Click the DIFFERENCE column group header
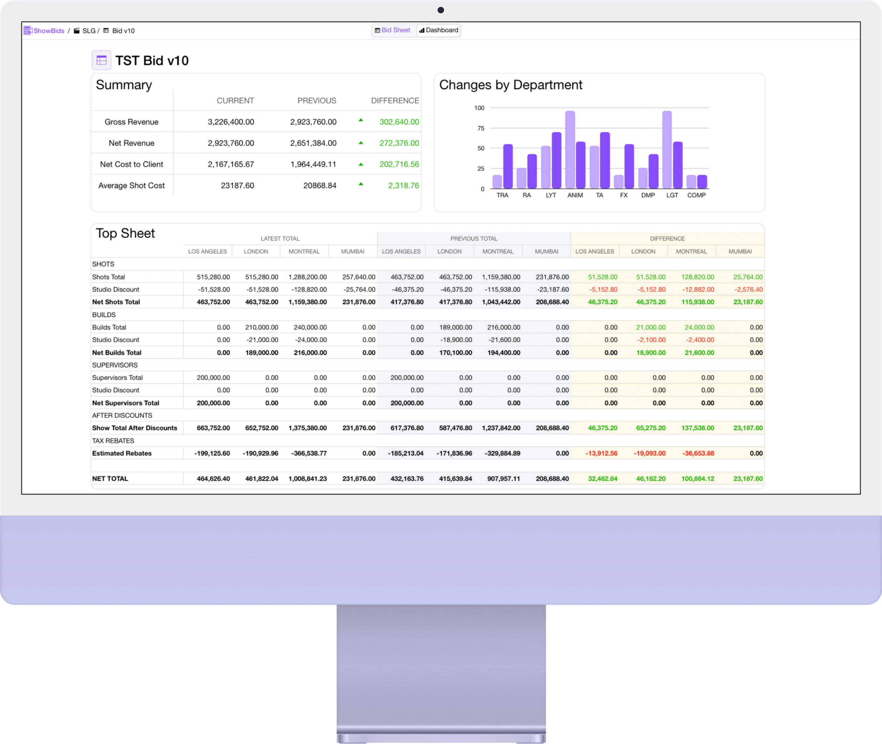 tap(667, 239)
